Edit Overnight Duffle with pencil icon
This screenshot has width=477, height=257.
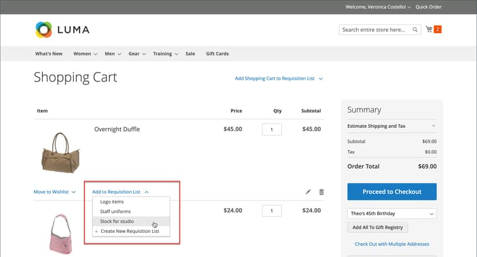pyautogui.click(x=308, y=192)
